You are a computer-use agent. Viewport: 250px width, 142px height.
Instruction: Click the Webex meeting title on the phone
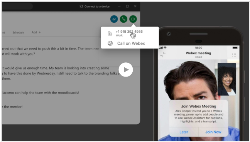pyautogui.click(x=198, y=53)
